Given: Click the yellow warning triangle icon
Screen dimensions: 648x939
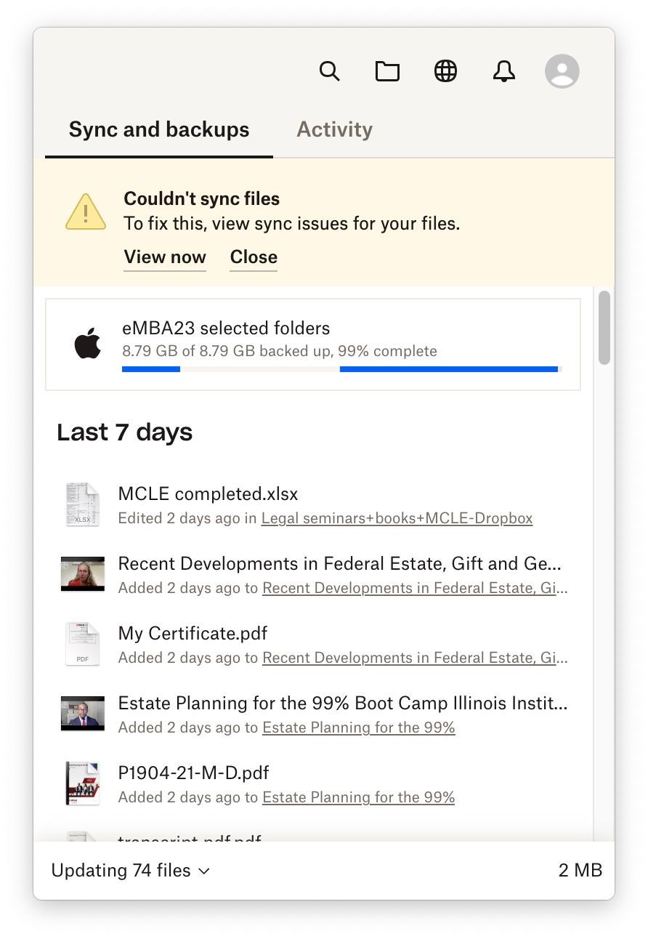Looking at the screenshot, I should pos(86,212).
